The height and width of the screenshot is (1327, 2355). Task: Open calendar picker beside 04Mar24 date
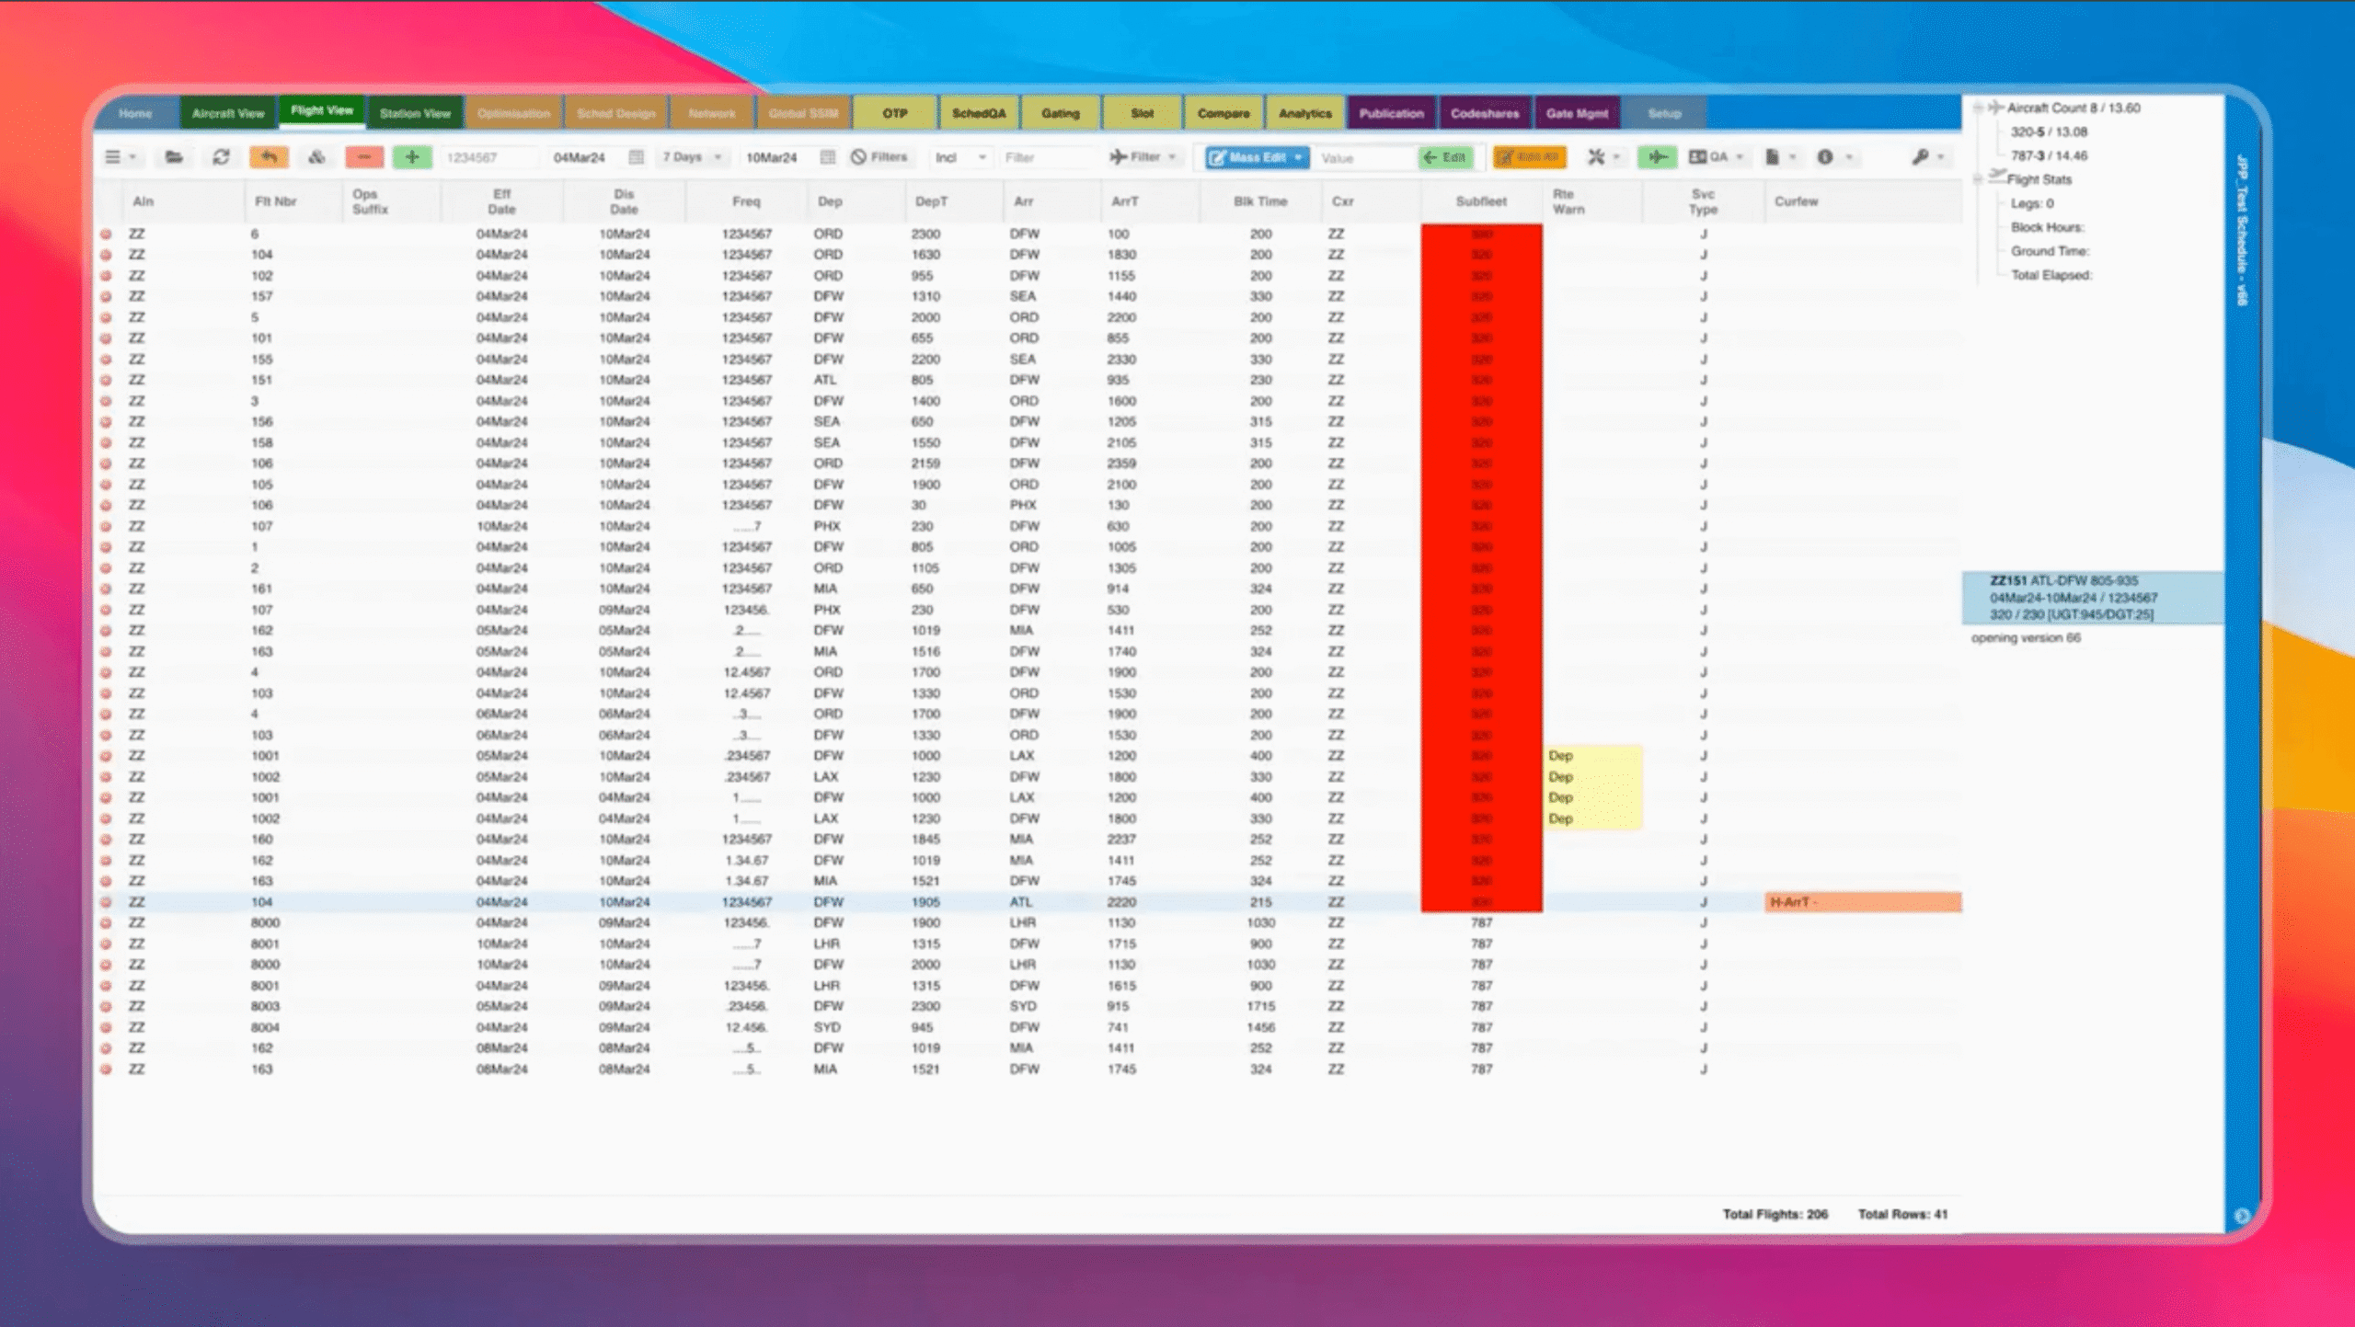[x=636, y=157]
